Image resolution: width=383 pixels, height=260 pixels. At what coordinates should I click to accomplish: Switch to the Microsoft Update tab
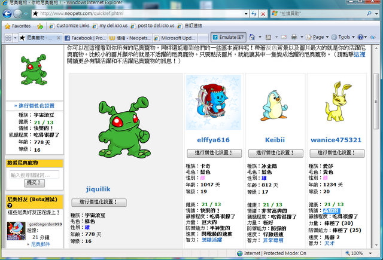tap(175, 38)
